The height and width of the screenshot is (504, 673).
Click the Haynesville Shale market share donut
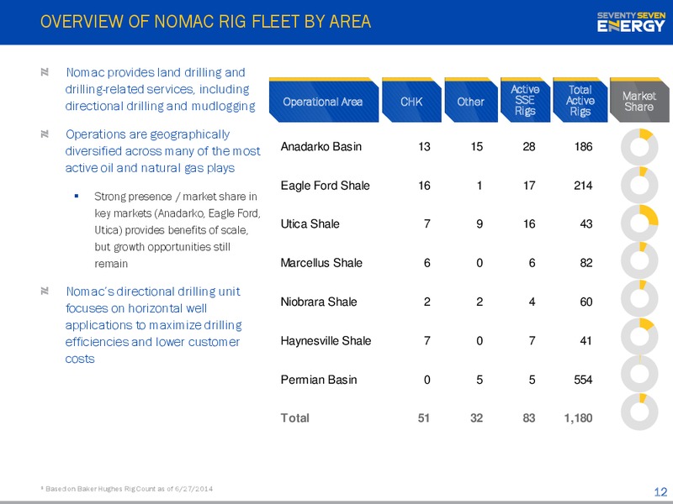pyautogui.click(x=639, y=337)
